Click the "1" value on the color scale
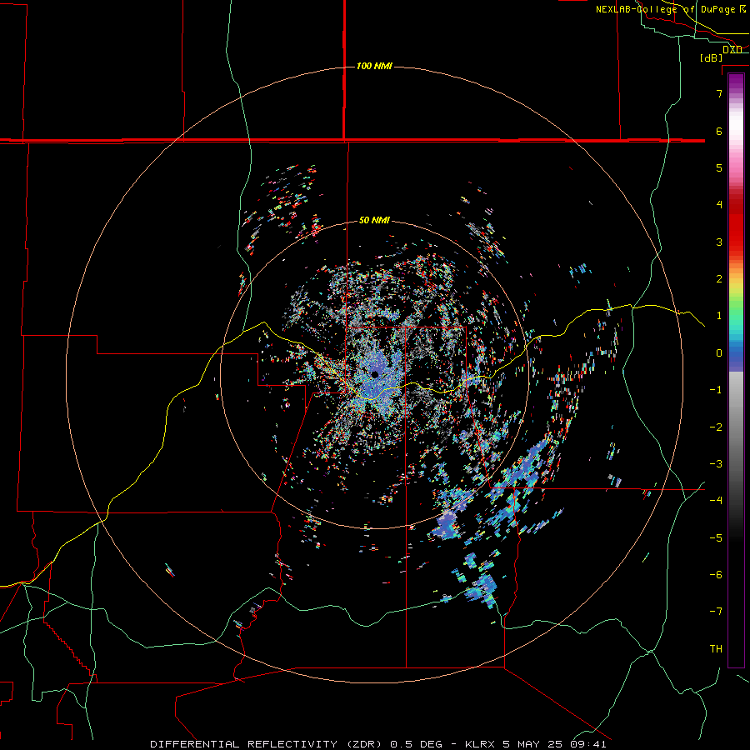750x750 pixels. click(719, 316)
